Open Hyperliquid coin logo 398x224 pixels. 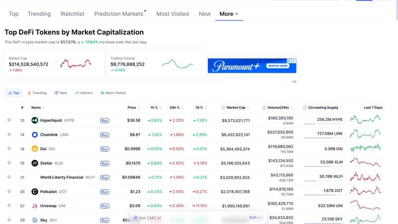35,120
